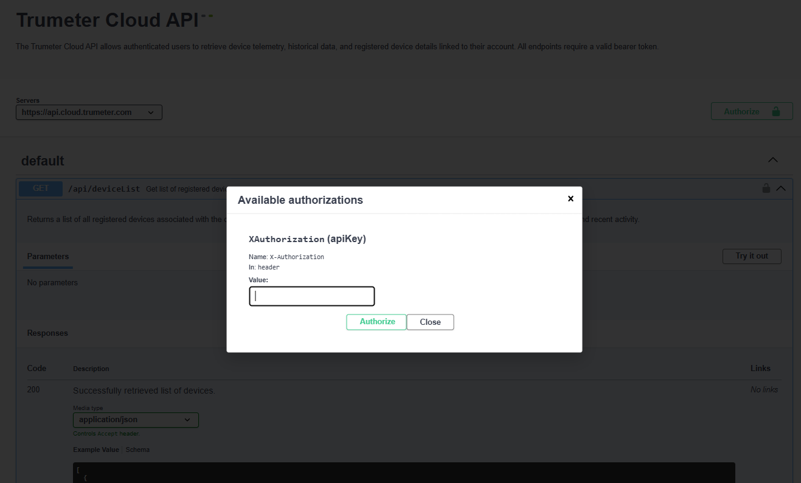
Task: Click the 'Available authorizations' dialog title
Action: pyautogui.click(x=300, y=200)
